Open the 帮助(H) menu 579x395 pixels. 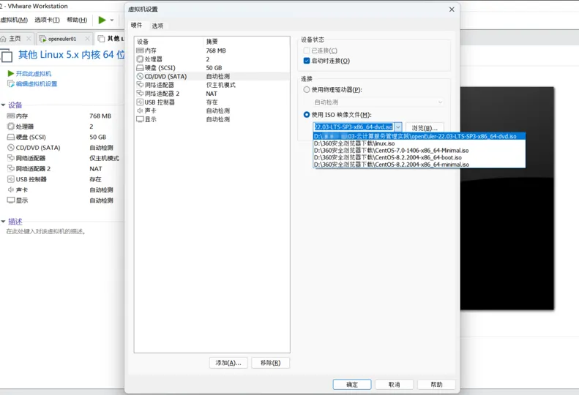pos(77,20)
